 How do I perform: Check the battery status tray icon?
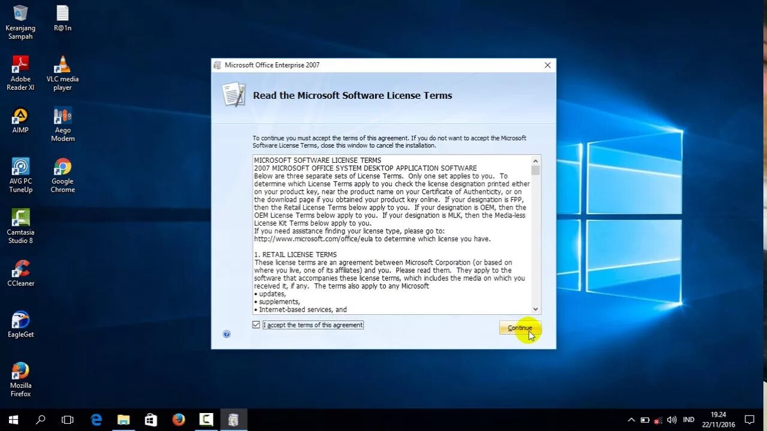tap(645, 420)
